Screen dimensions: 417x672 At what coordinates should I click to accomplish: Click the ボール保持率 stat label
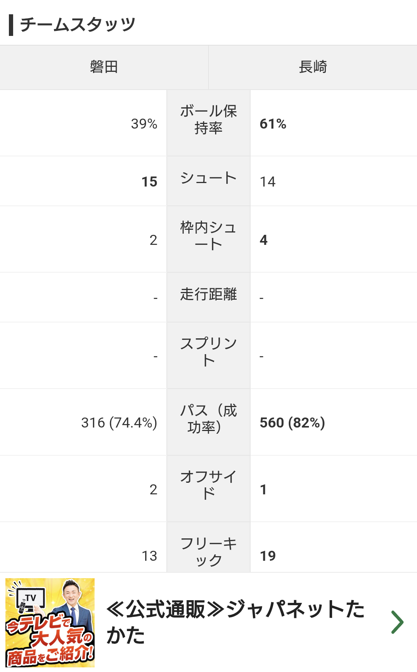click(x=208, y=120)
